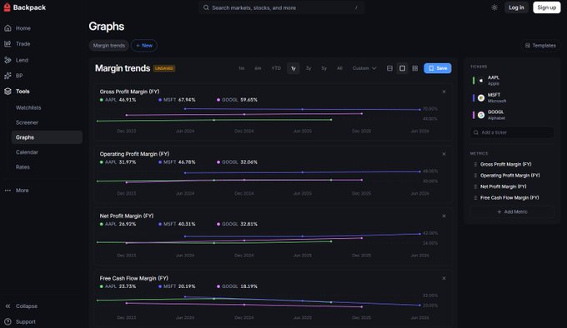Open Support help icon

[x=8, y=321]
